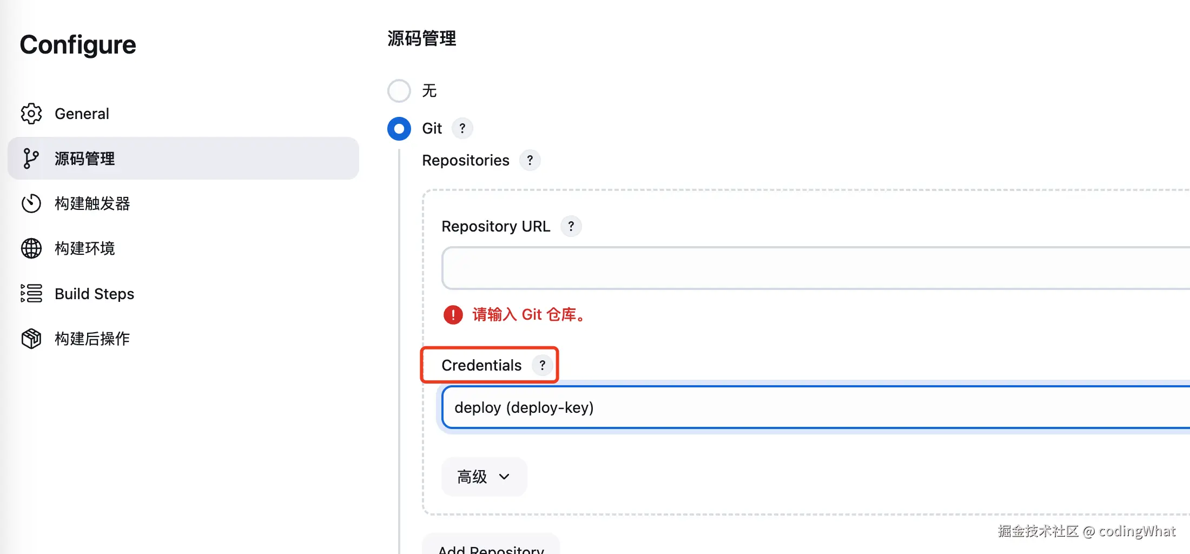Click the 源码管理 branch icon in sidebar
Image resolution: width=1190 pixels, height=554 pixels.
[31, 159]
